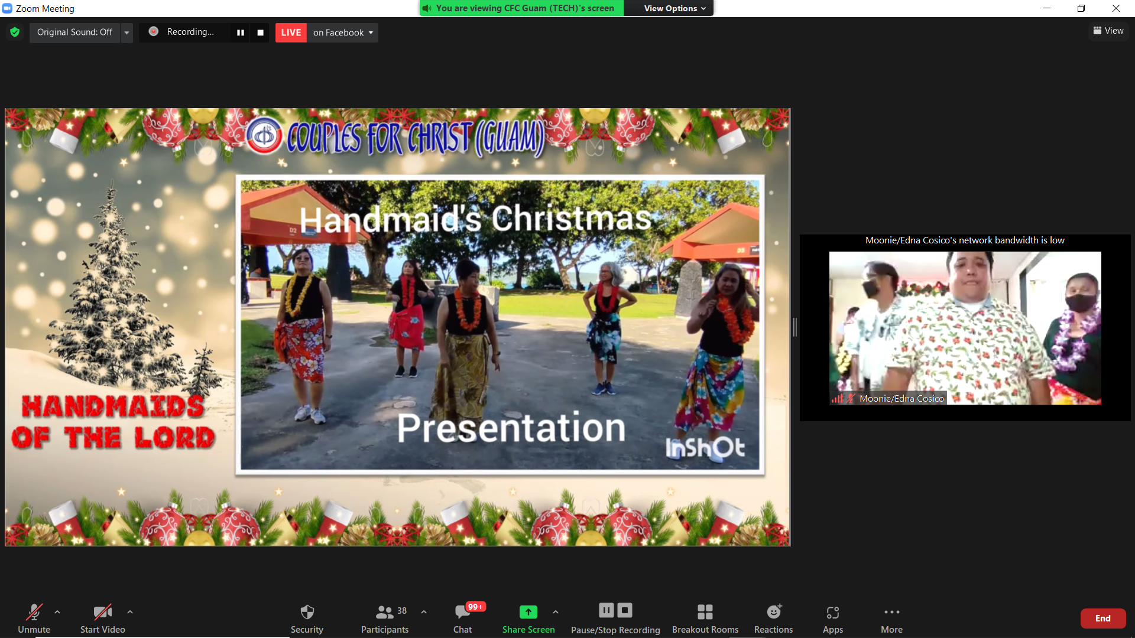The width and height of the screenshot is (1135, 638).
Task: Click the signal strength bars on video tile
Action: 838,399
